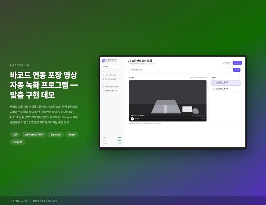Select the 15:32:04 search result
266x205 pixels.
point(226,89)
